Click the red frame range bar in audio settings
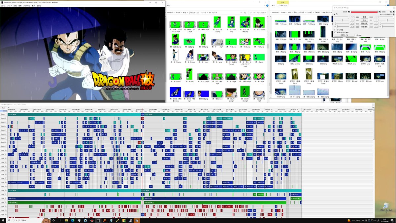This screenshot has width=396, height=223. click(x=364, y=12)
